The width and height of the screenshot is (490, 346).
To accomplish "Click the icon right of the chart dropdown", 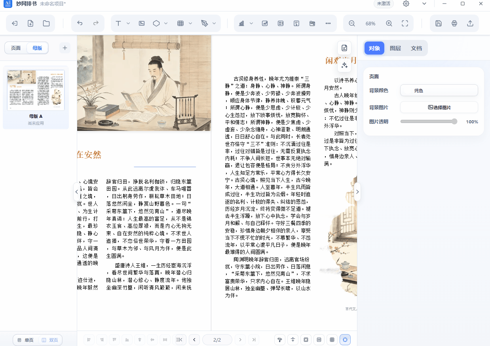I will (x=265, y=23).
